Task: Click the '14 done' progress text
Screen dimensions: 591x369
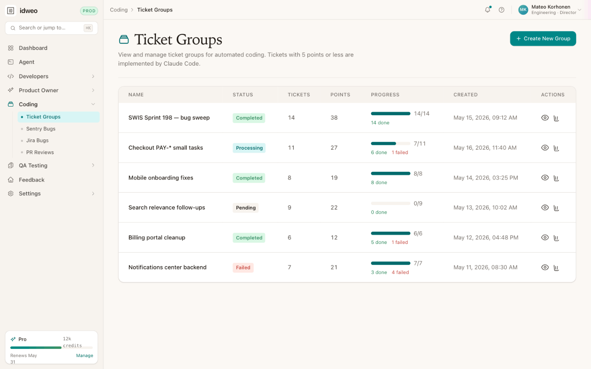Action: tap(380, 123)
